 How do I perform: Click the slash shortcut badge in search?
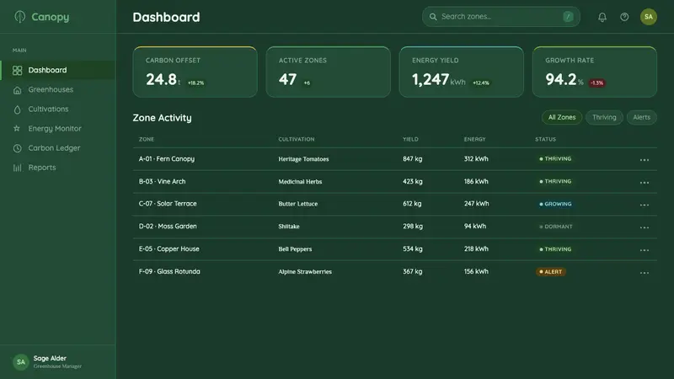tap(568, 17)
